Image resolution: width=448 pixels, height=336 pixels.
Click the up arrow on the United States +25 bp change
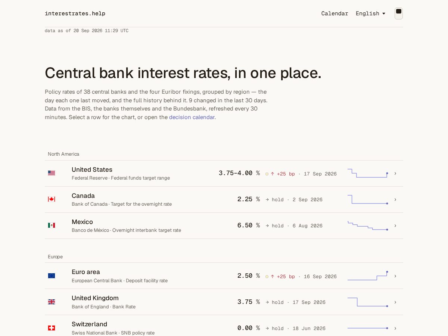point(273,174)
